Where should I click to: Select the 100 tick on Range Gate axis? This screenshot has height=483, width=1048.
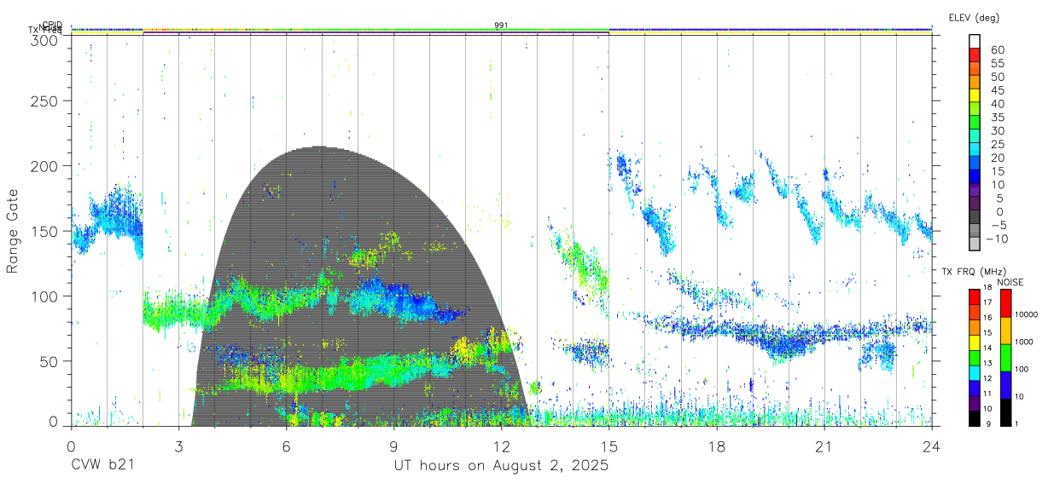[46, 296]
